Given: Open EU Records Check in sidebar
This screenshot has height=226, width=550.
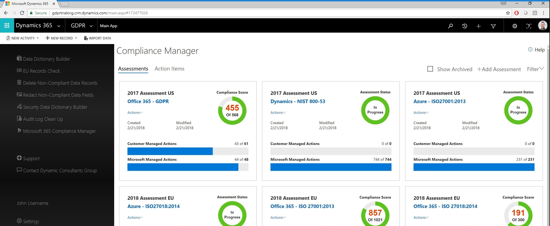Looking at the screenshot, I should tap(41, 71).
